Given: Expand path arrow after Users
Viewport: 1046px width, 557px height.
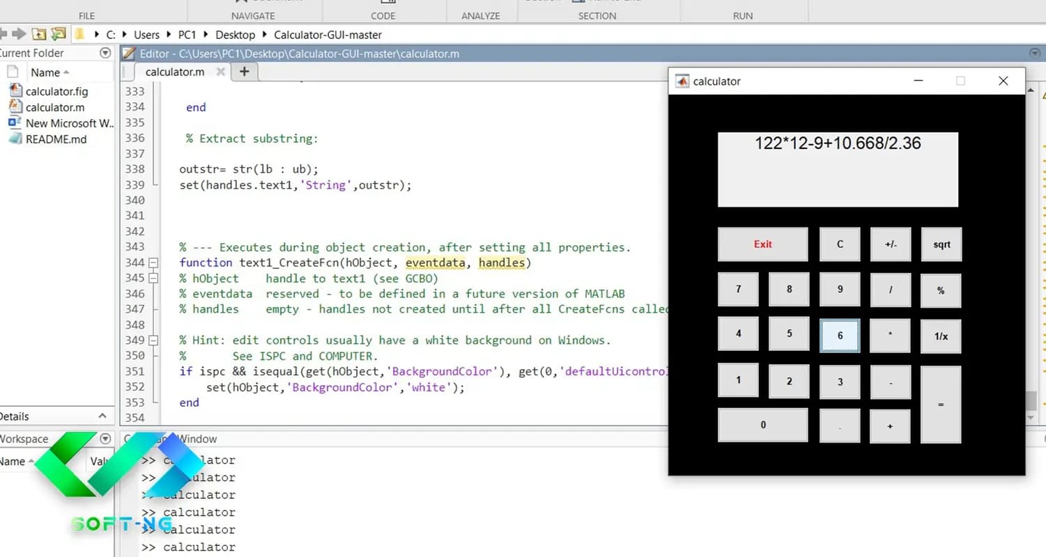Looking at the screenshot, I should (168, 34).
